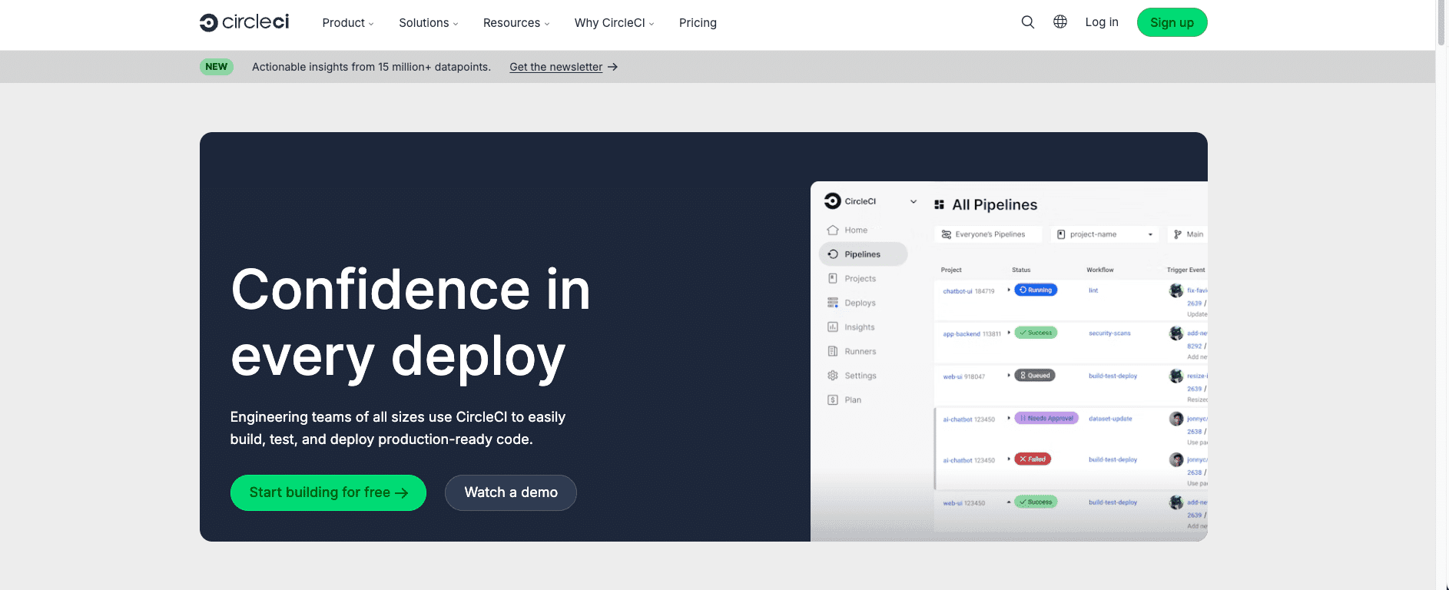This screenshot has height=590, width=1449.
Task: Click the Projects icon in dashboard sidebar
Action: tap(833, 278)
